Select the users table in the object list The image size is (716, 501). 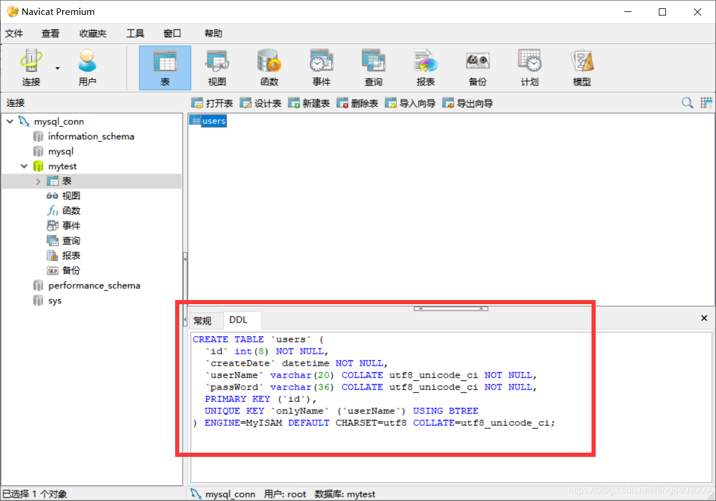click(x=208, y=121)
